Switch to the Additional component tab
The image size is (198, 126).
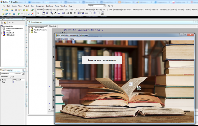(47, 10)
